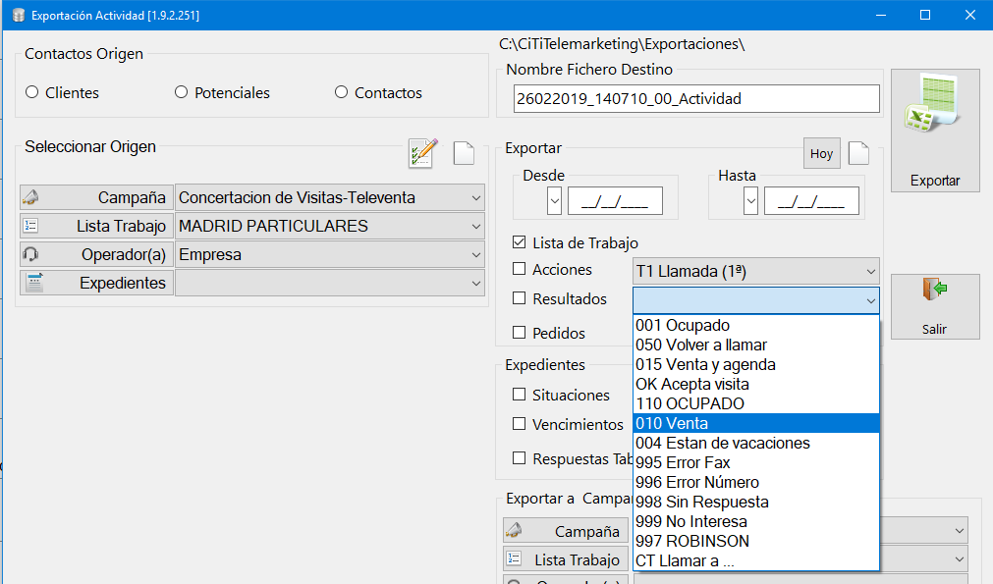993x584 pixels.
Task: Open the Lista Trabajo dropdown showing MADRID PARTICULARES
Action: (330, 226)
